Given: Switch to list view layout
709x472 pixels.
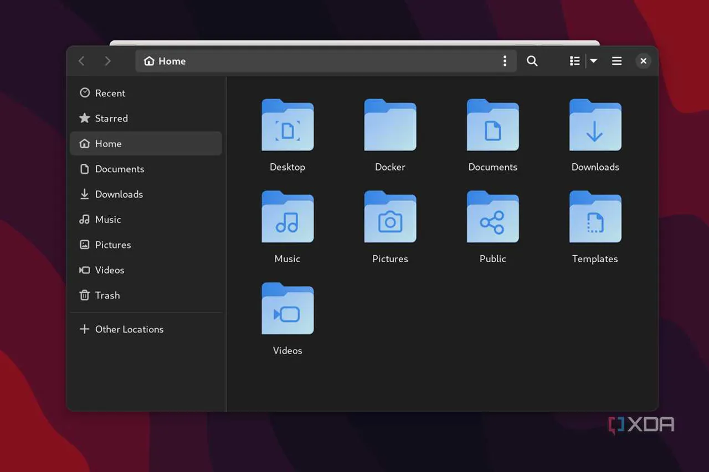Looking at the screenshot, I should tap(575, 61).
